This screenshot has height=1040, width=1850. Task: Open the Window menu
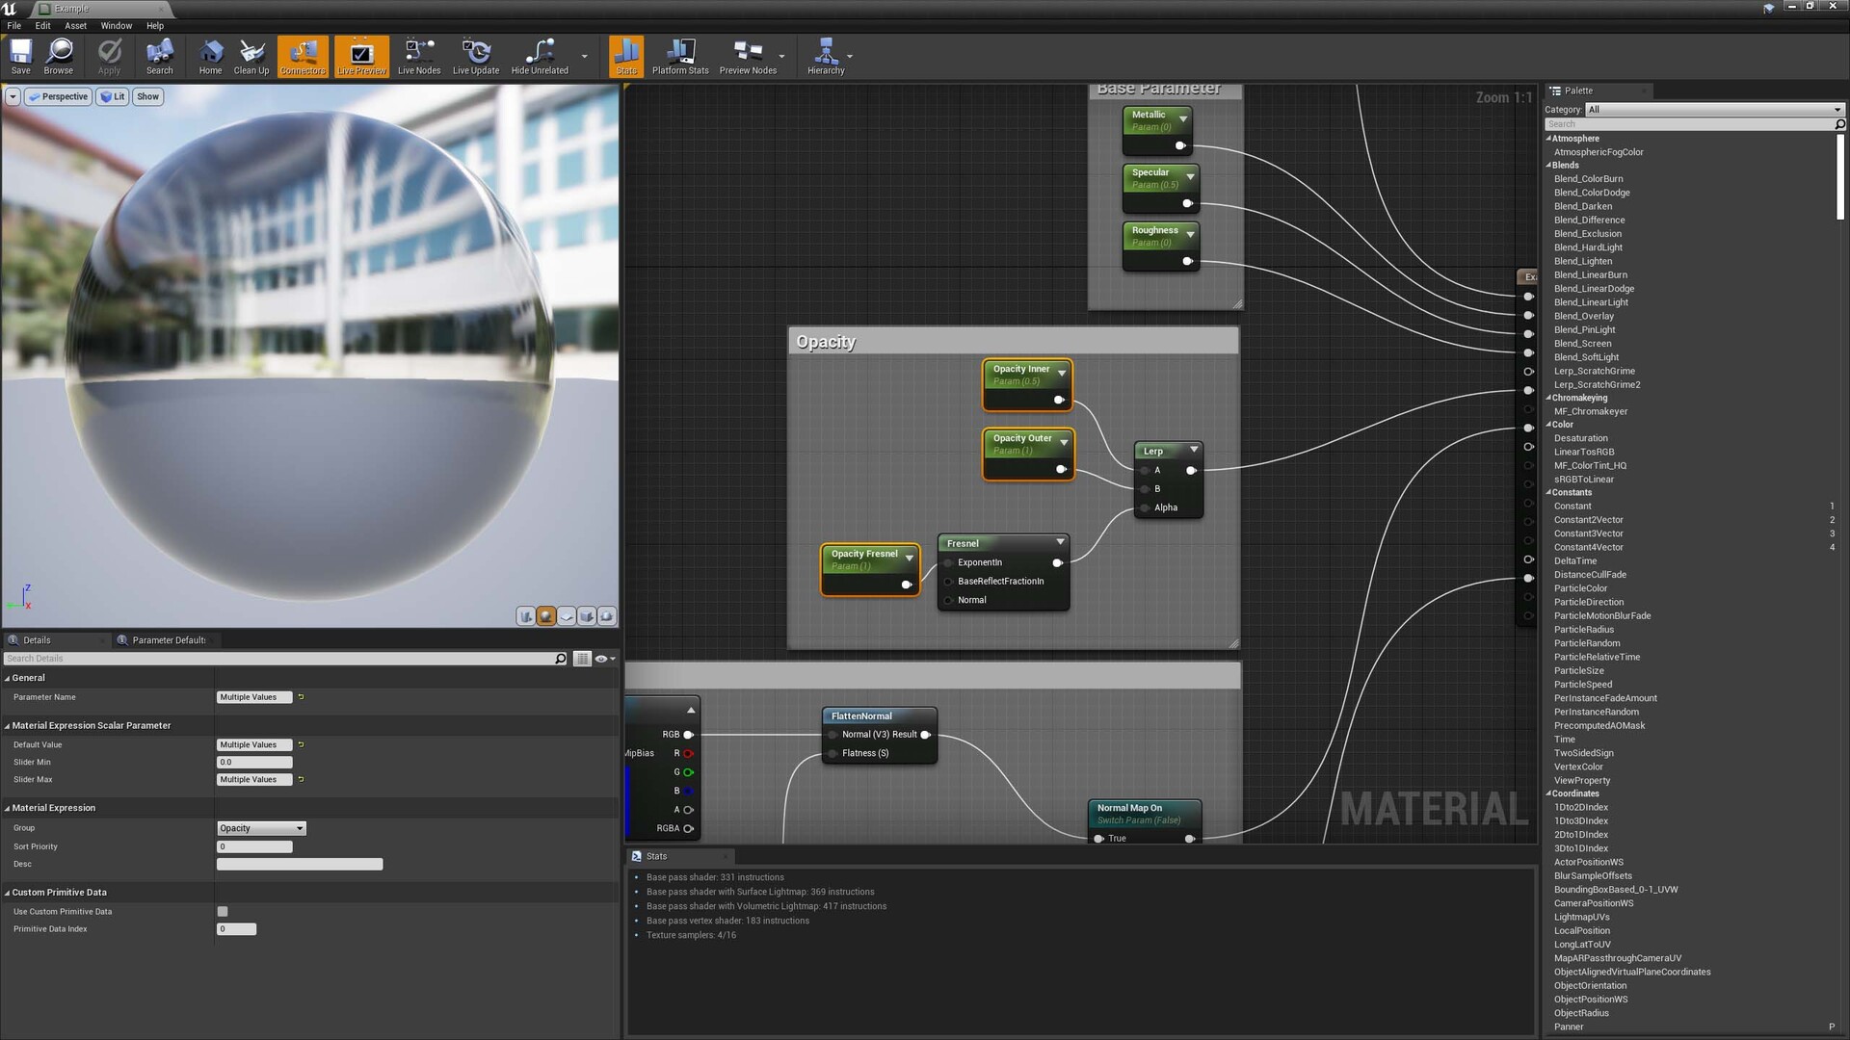click(x=116, y=26)
